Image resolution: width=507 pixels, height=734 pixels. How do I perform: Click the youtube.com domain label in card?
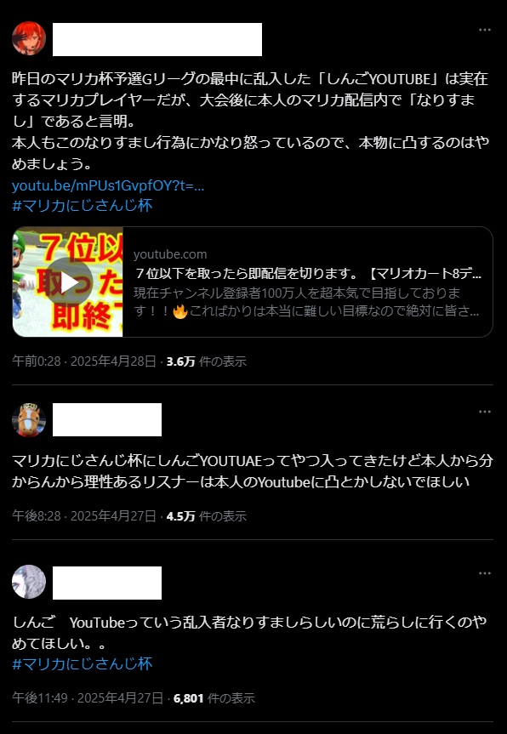(x=170, y=254)
